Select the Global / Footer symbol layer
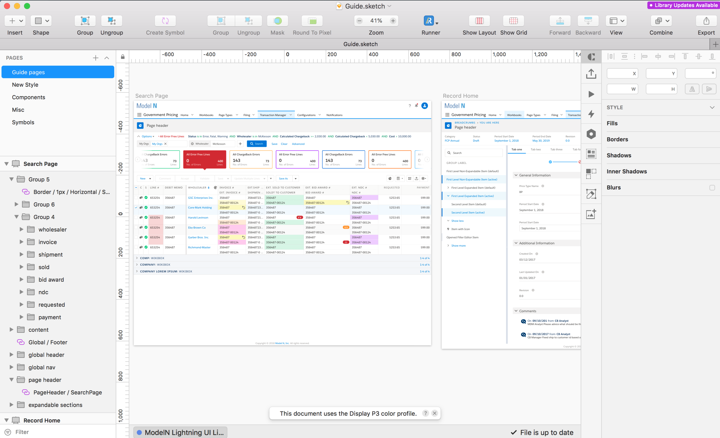Screen dimensions: 720x438 (48, 342)
